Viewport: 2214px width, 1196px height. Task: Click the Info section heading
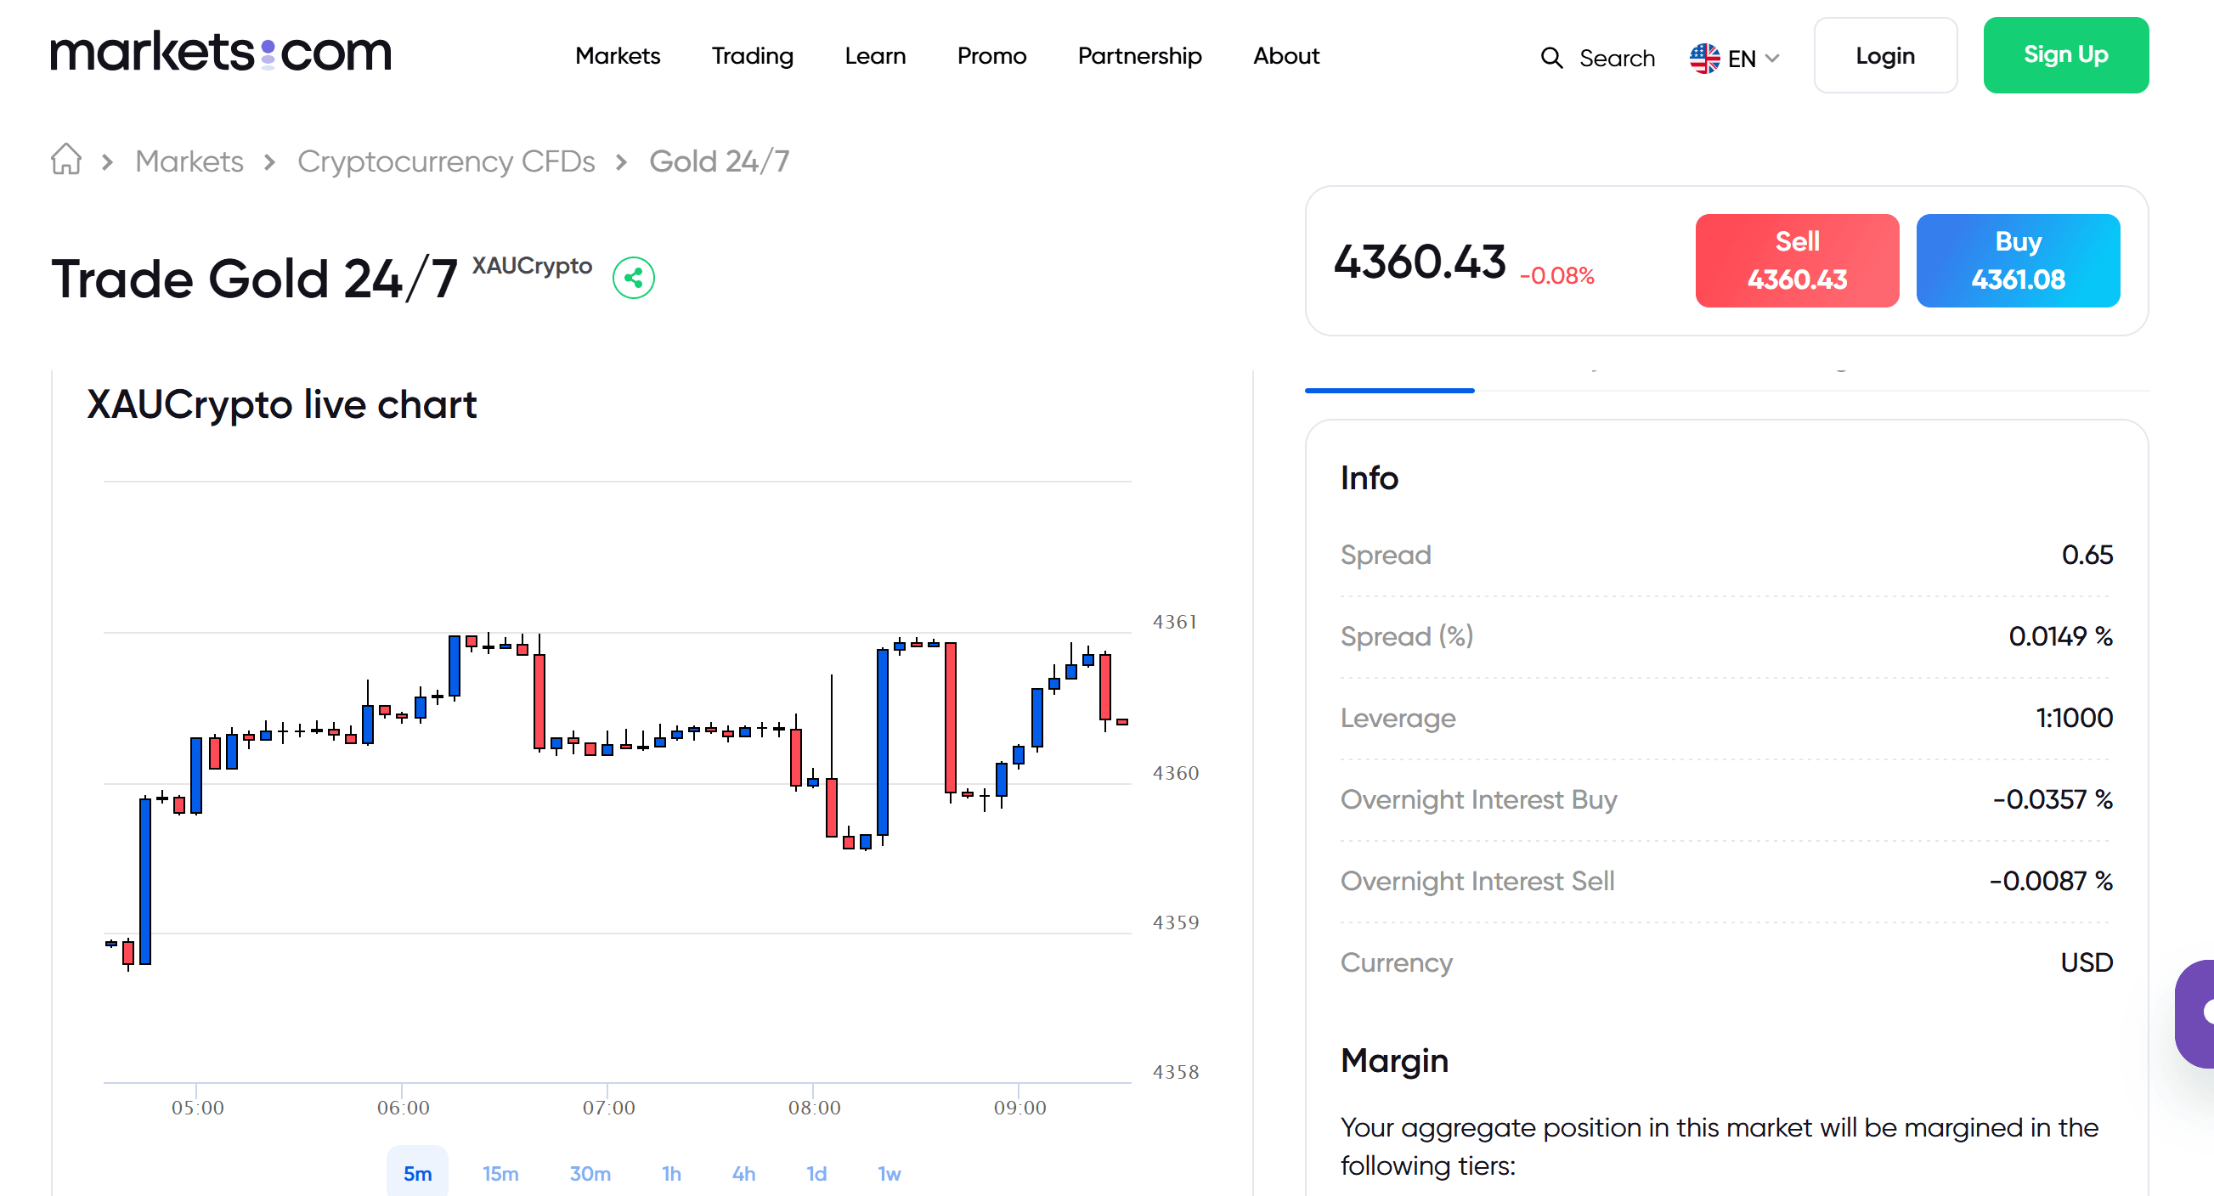pyautogui.click(x=1370, y=478)
